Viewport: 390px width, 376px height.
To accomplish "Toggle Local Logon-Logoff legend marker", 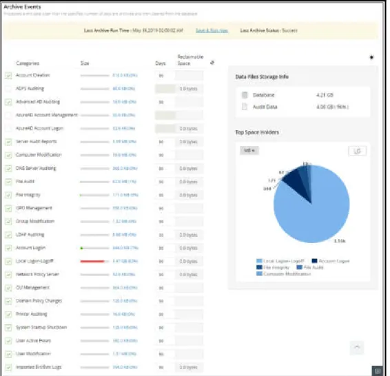I will (x=259, y=261).
